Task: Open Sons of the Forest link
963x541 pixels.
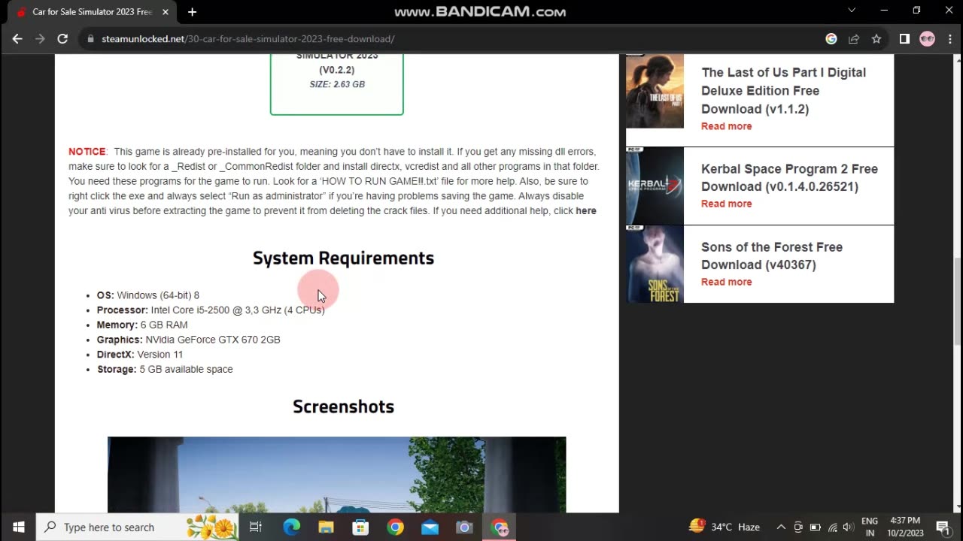Action: [771, 255]
